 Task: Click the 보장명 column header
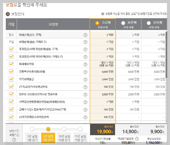(x=53, y=24)
